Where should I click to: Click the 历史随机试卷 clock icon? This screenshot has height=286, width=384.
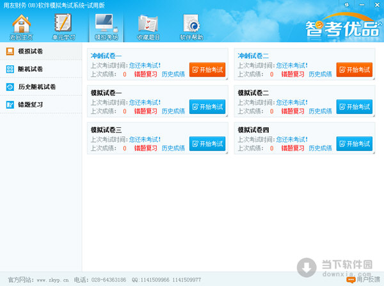tap(10, 87)
